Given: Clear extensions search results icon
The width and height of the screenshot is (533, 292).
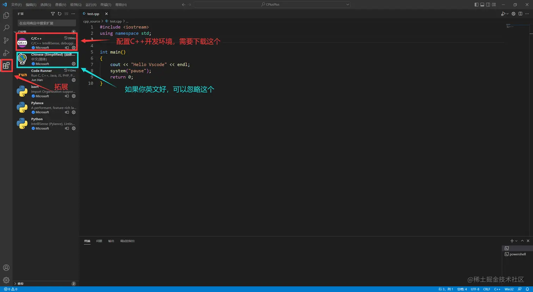Looking at the screenshot, I should 66,14.
